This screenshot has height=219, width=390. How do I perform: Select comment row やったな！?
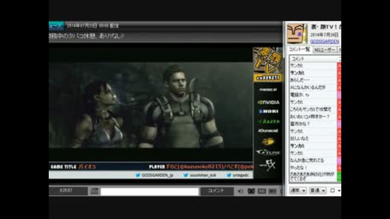[x=313, y=167]
